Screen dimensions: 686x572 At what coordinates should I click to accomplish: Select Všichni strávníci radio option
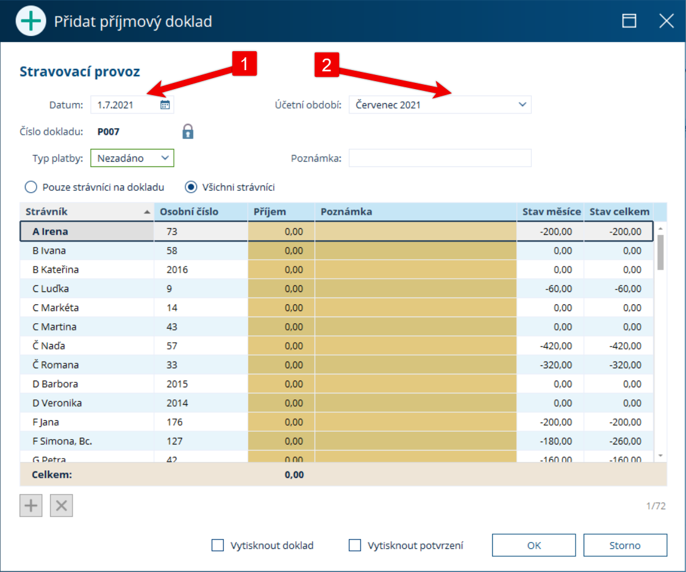point(191,187)
